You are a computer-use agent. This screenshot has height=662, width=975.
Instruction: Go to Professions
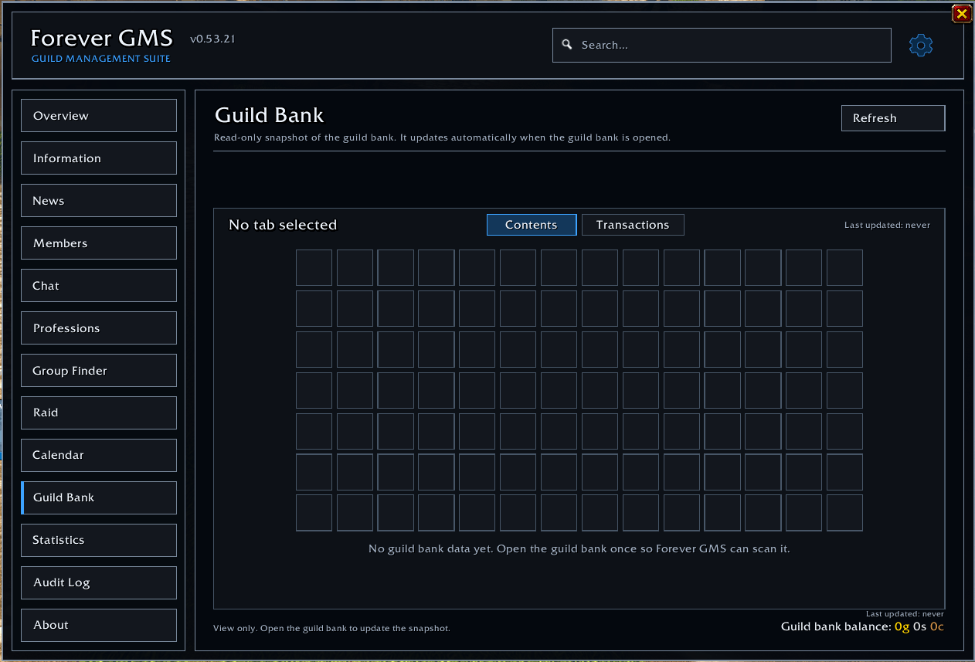[99, 328]
